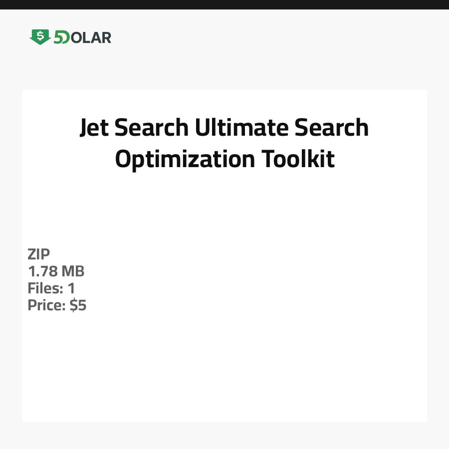Click the 1.78 MB file size text
449x449 pixels.
[x=56, y=271]
